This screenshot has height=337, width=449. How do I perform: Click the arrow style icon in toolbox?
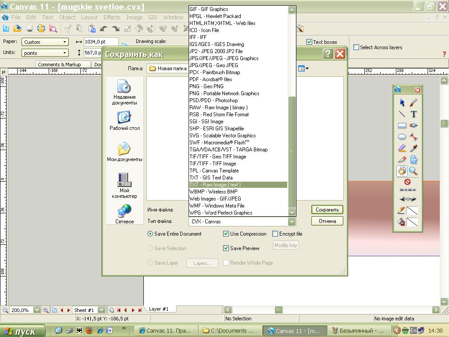pyautogui.click(x=407, y=199)
